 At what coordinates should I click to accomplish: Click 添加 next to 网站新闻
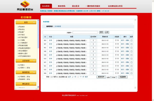[x=28, y=79]
